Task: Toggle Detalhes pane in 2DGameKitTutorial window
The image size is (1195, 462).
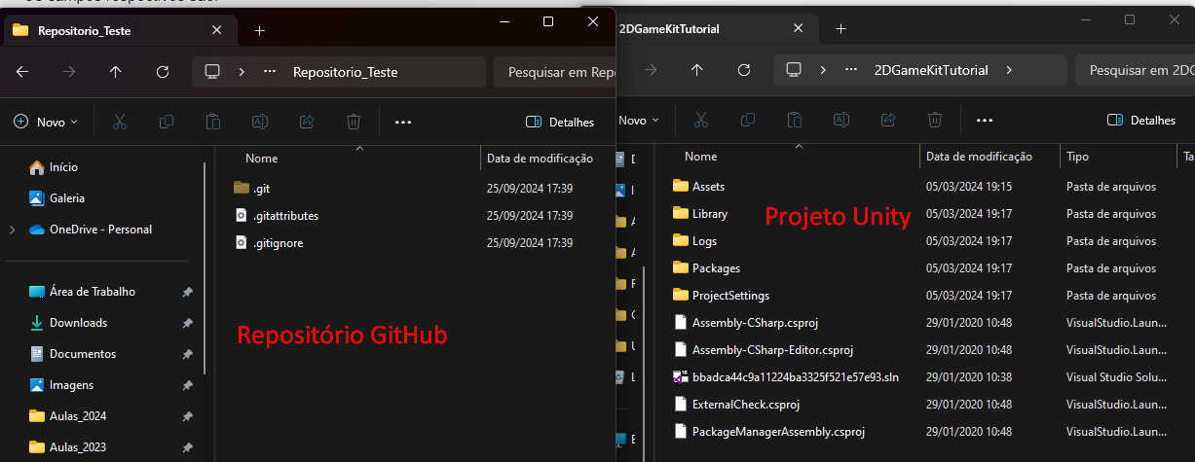Action: tap(1140, 120)
